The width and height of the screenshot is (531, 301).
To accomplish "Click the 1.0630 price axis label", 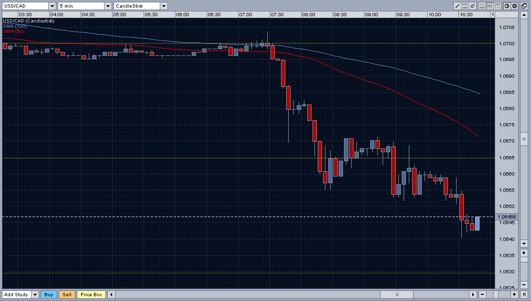I will pos(507,272).
